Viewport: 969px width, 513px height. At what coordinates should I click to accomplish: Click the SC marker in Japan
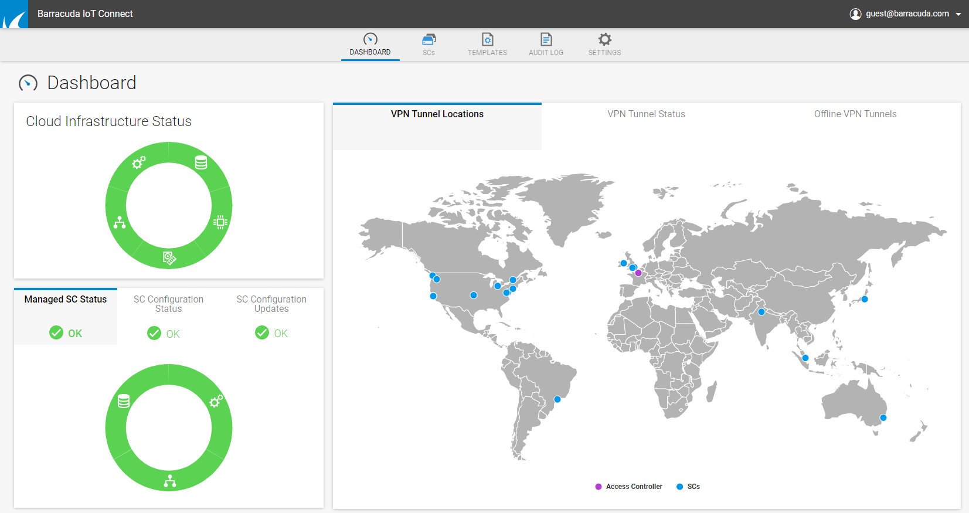[864, 299]
